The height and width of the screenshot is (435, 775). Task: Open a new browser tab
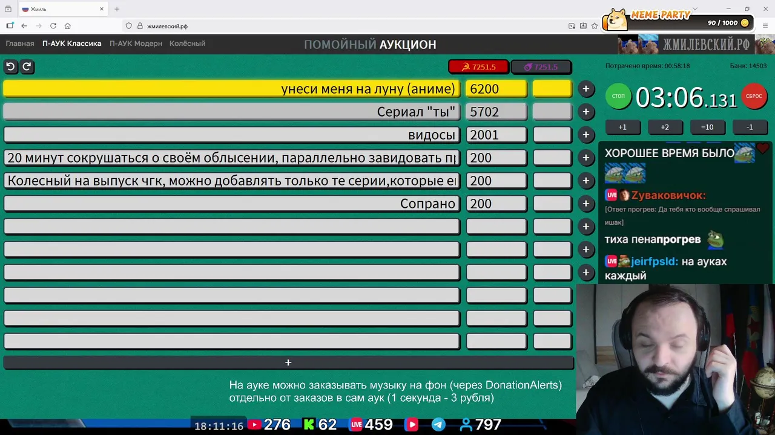(117, 9)
